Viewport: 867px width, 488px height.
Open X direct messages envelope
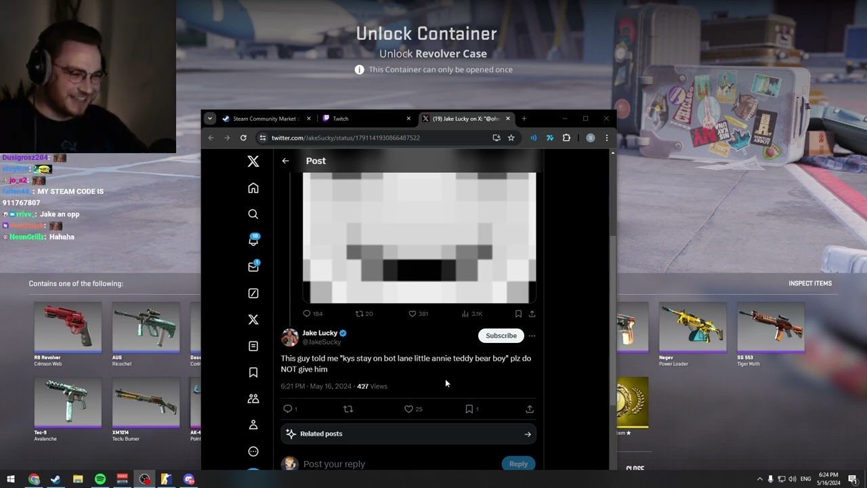(253, 267)
